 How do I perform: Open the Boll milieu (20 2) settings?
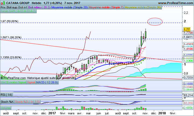pyautogui.click(x=39, y=8)
